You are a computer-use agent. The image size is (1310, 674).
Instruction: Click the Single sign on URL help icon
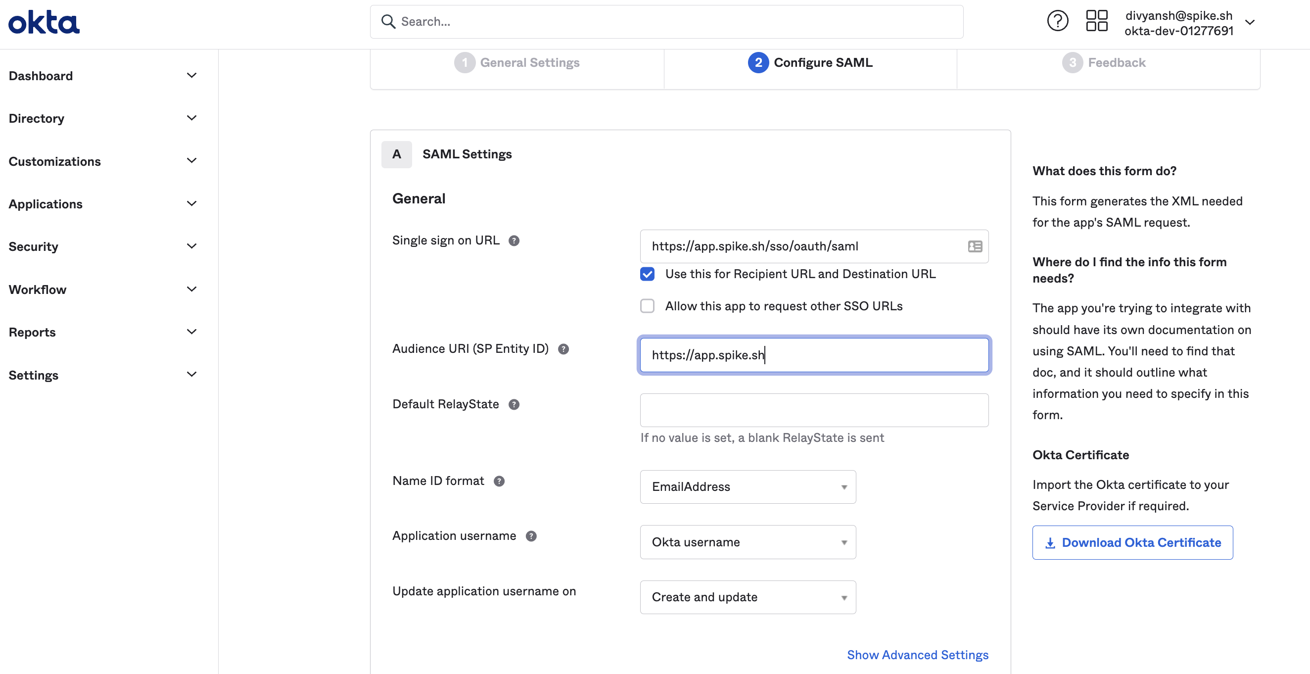coord(514,241)
